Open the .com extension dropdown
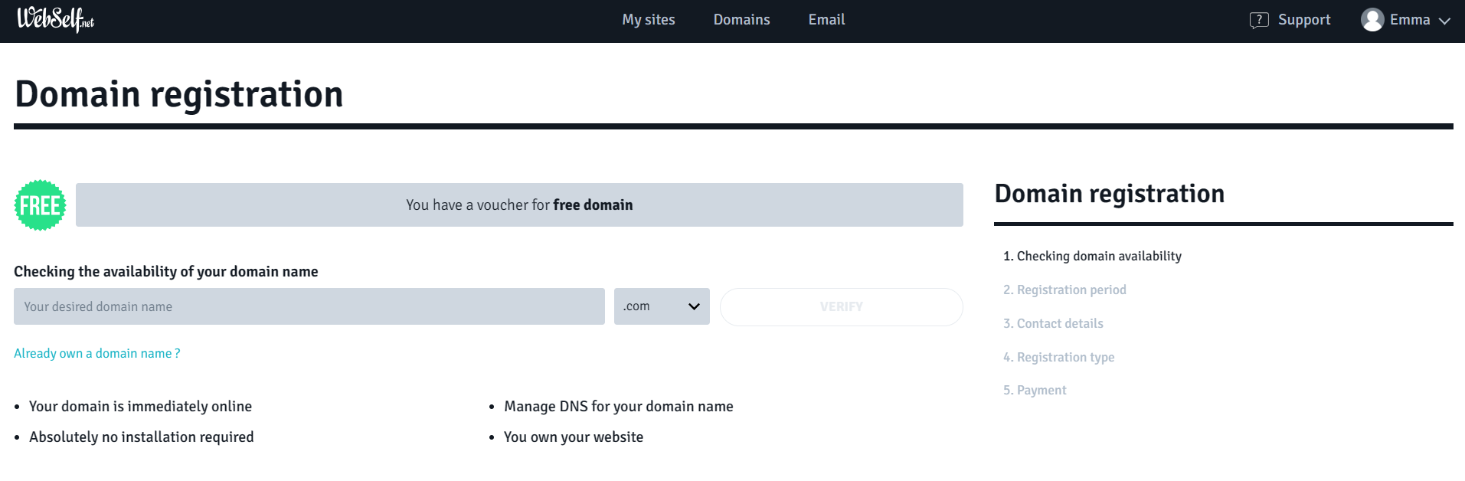 click(662, 306)
